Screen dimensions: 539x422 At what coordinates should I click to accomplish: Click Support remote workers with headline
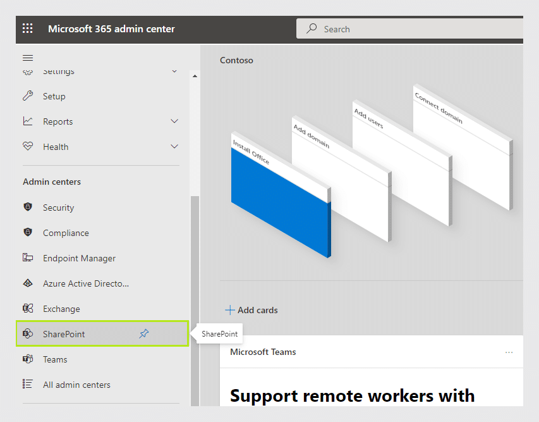click(353, 395)
